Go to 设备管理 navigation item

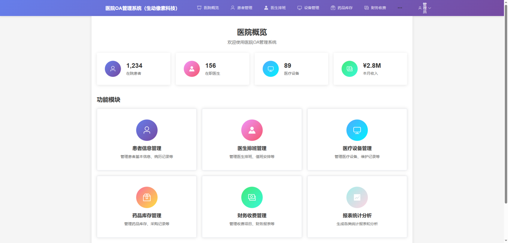[x=308, y=8]
